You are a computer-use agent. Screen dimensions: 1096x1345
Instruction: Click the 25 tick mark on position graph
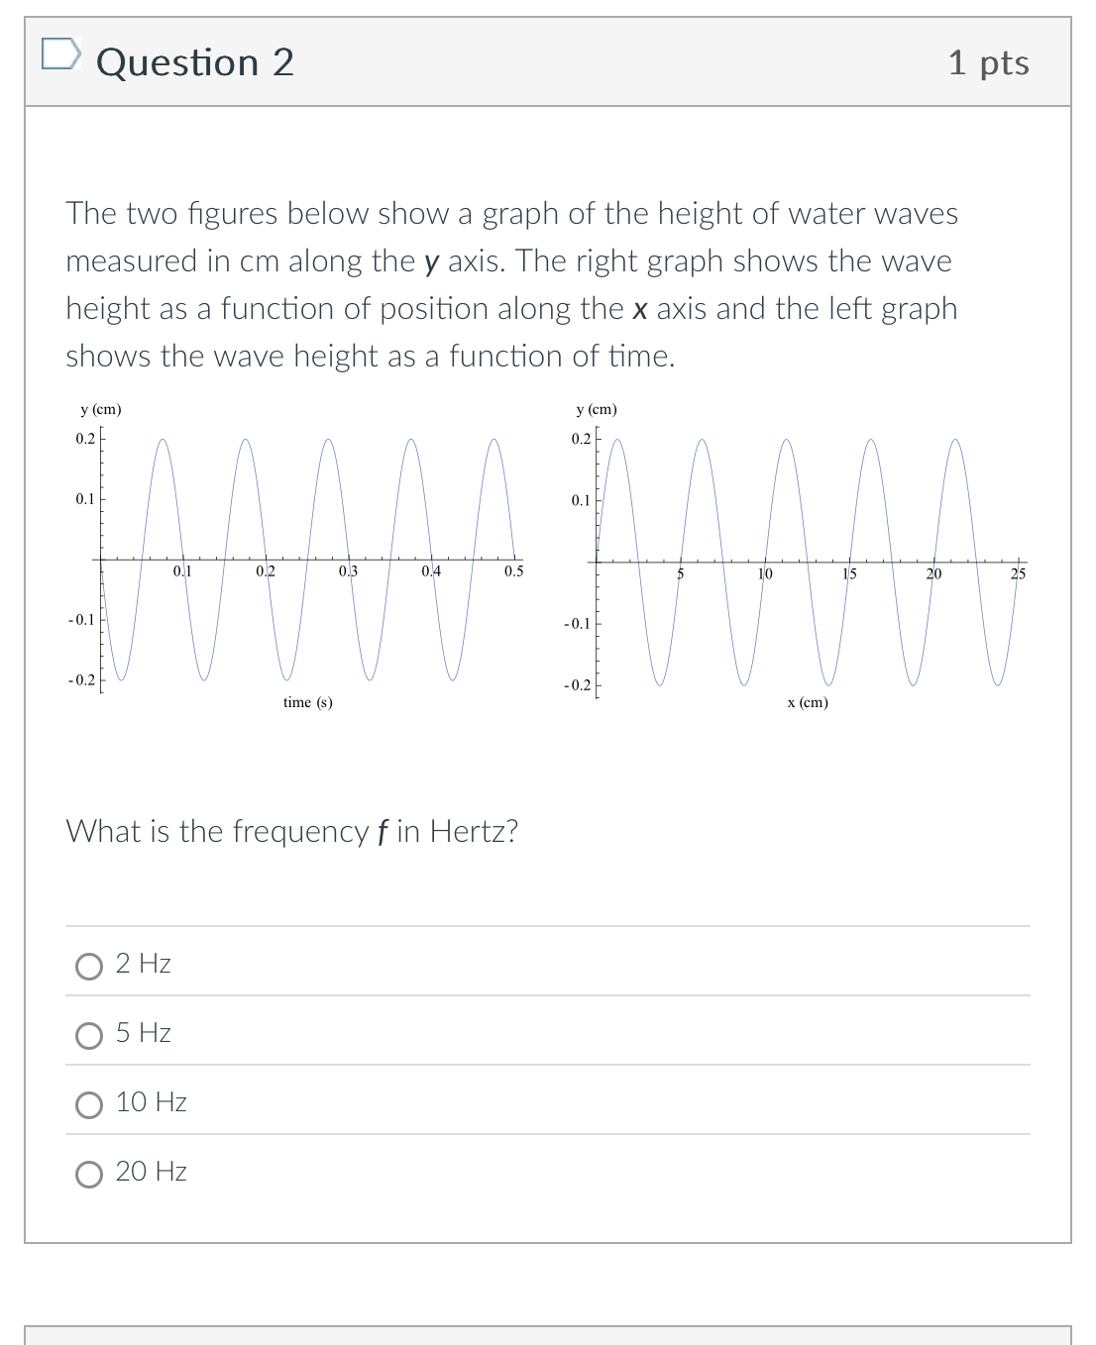pos(1017,573)
